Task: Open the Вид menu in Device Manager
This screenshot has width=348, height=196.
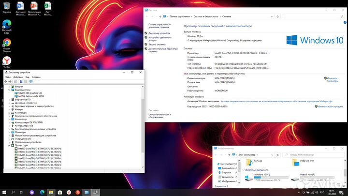Action: click(27, 77)
